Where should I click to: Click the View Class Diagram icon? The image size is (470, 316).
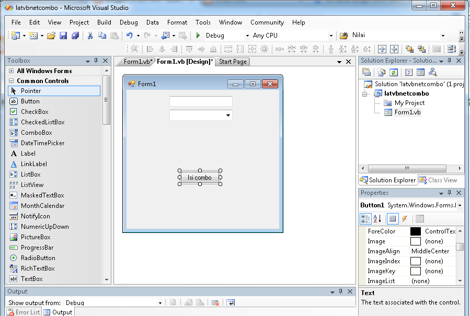[x=432, y=72]
